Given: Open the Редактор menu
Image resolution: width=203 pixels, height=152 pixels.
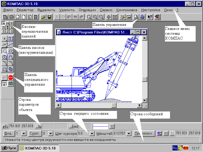Looking at the screenshot, I should [x=25, y=10].
